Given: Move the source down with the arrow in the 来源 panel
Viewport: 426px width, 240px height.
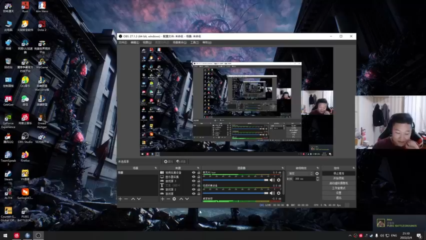Looking at the screenshot, I should point(187,199).
